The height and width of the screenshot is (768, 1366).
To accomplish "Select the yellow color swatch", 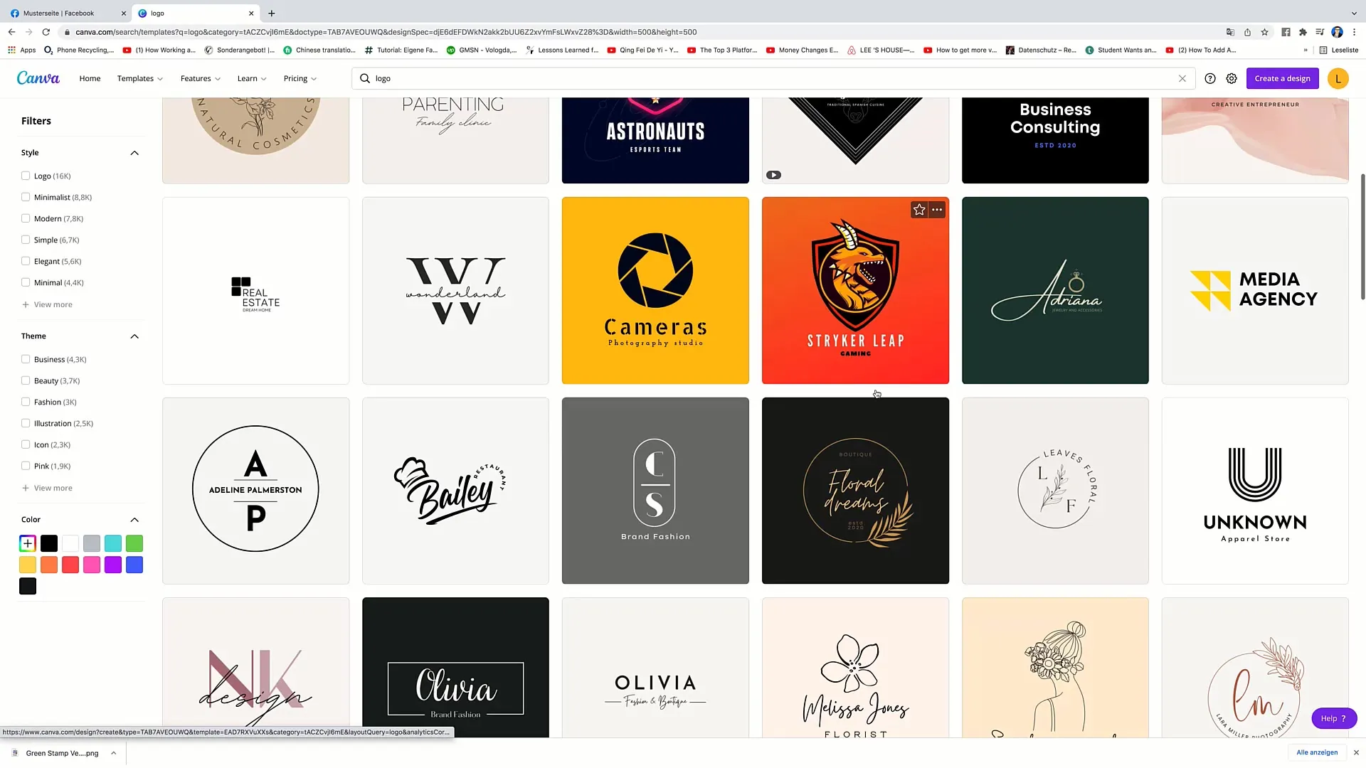I will (28, 565).
